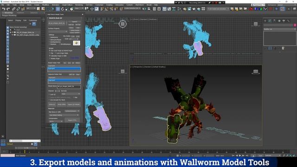Click the Redo arrow in the main toolbar
The width and height of the screenshot is (297, 167).
[8, 9]
